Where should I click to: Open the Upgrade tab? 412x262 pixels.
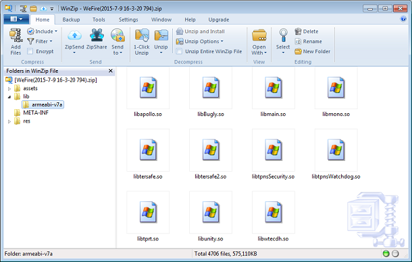point(219,20)
